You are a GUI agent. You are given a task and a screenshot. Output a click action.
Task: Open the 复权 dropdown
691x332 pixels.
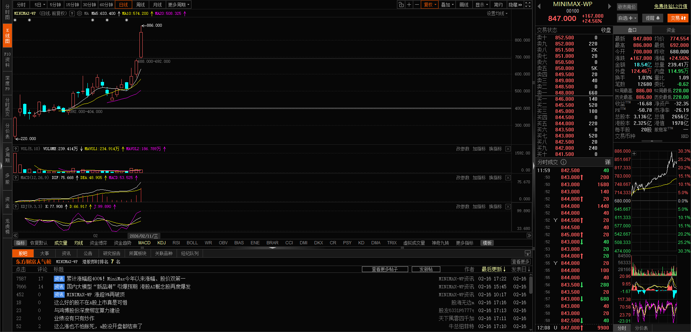430,5
